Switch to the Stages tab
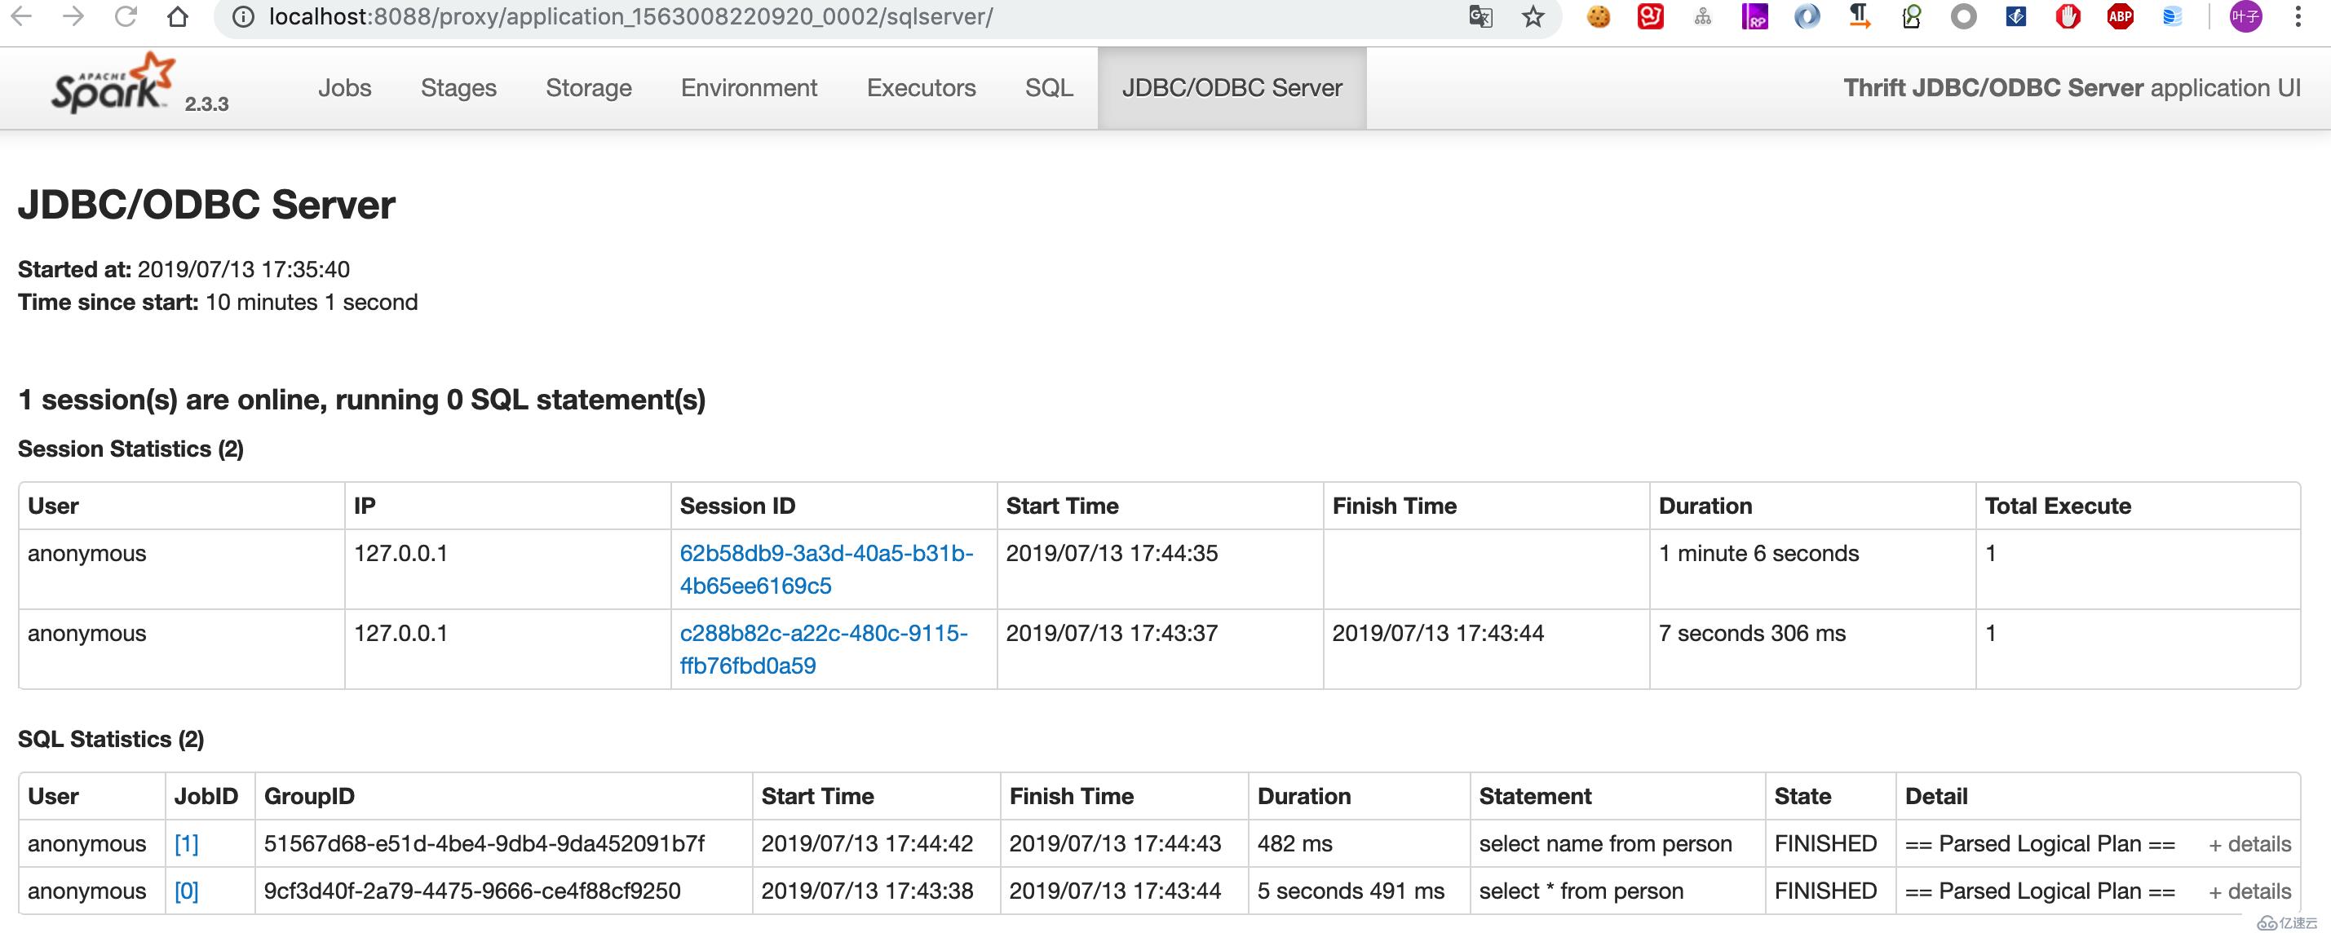This screenshot has height=933, width=2331. coord(459,88)
